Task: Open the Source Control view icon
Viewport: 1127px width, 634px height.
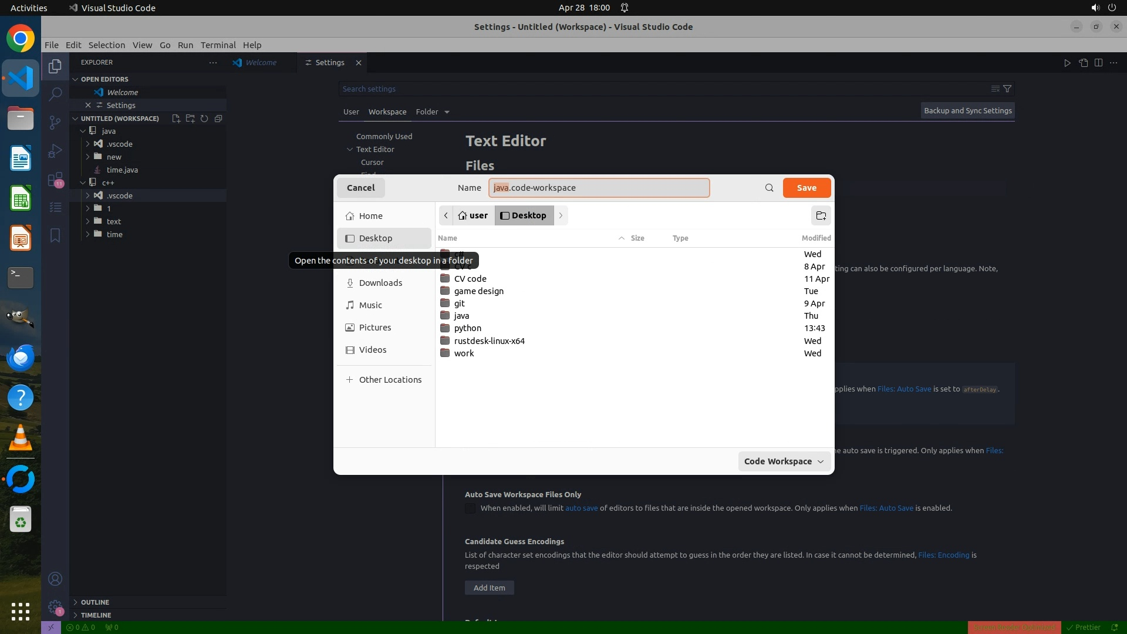Action: [x=55, y=122]
